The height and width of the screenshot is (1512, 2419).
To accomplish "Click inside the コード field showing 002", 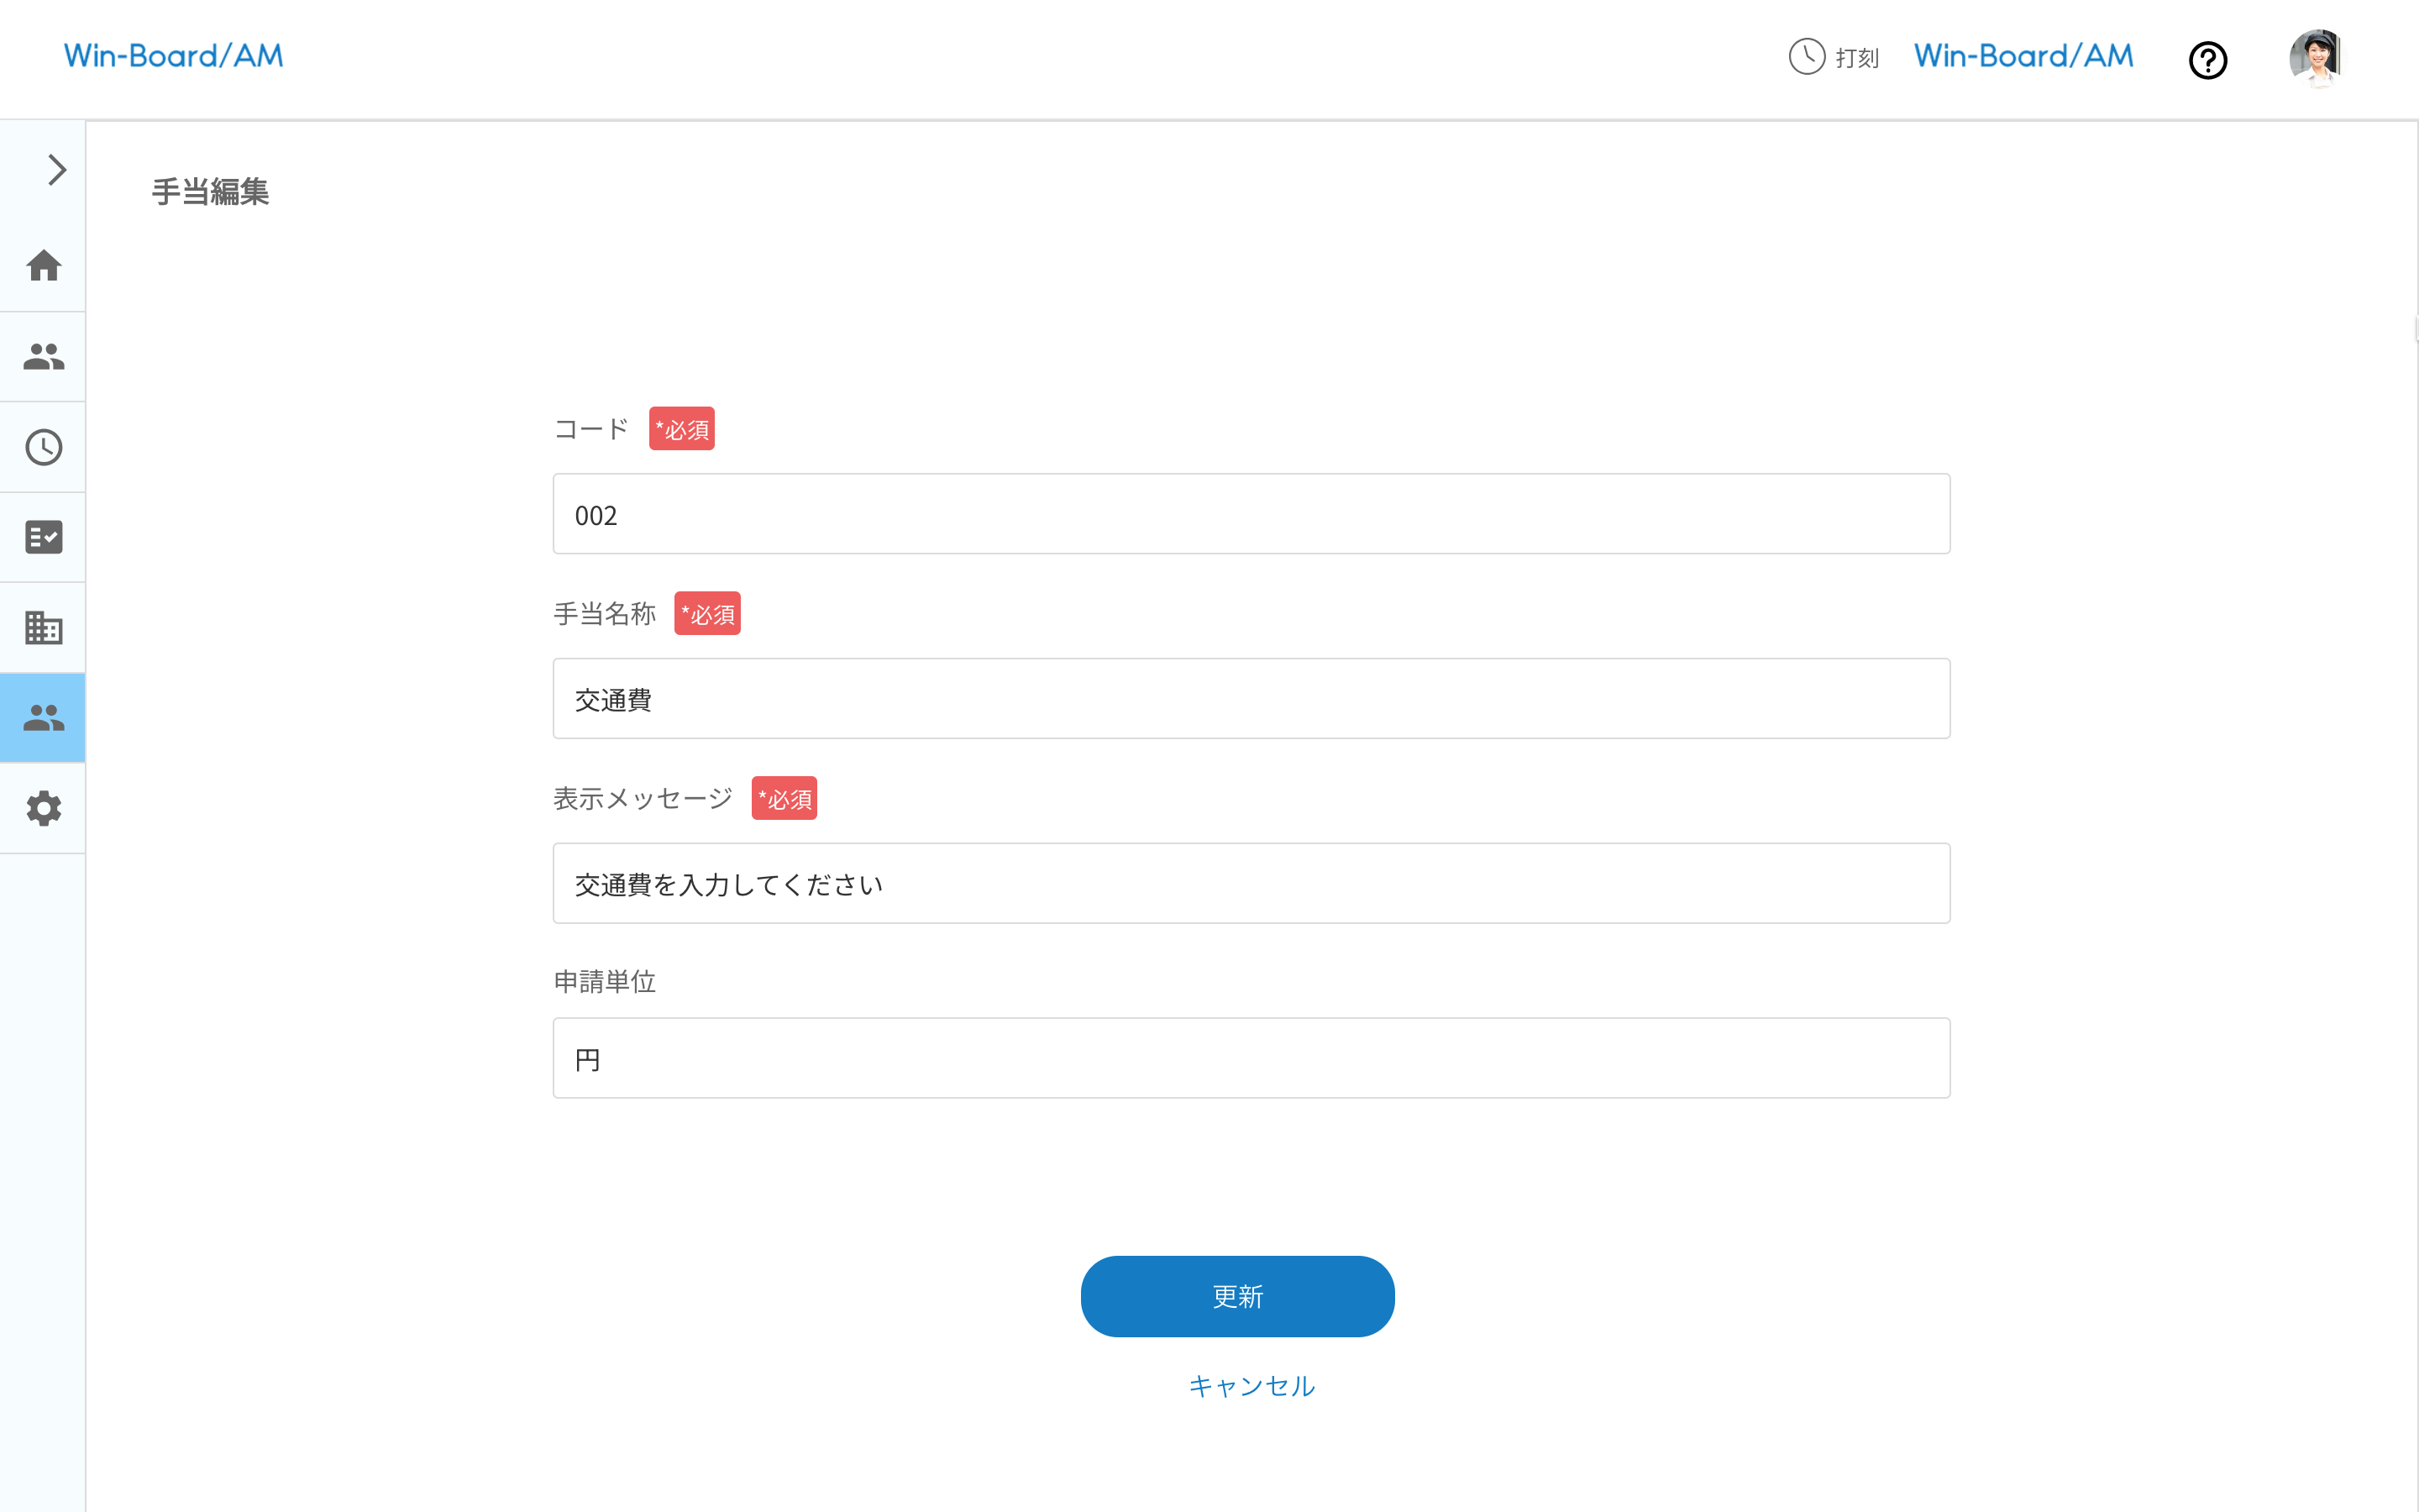I will tap(1251, 514).
